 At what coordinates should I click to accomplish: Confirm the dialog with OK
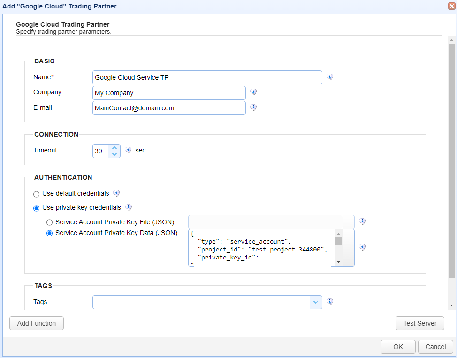pyautogui.click(x=398, y=347)
